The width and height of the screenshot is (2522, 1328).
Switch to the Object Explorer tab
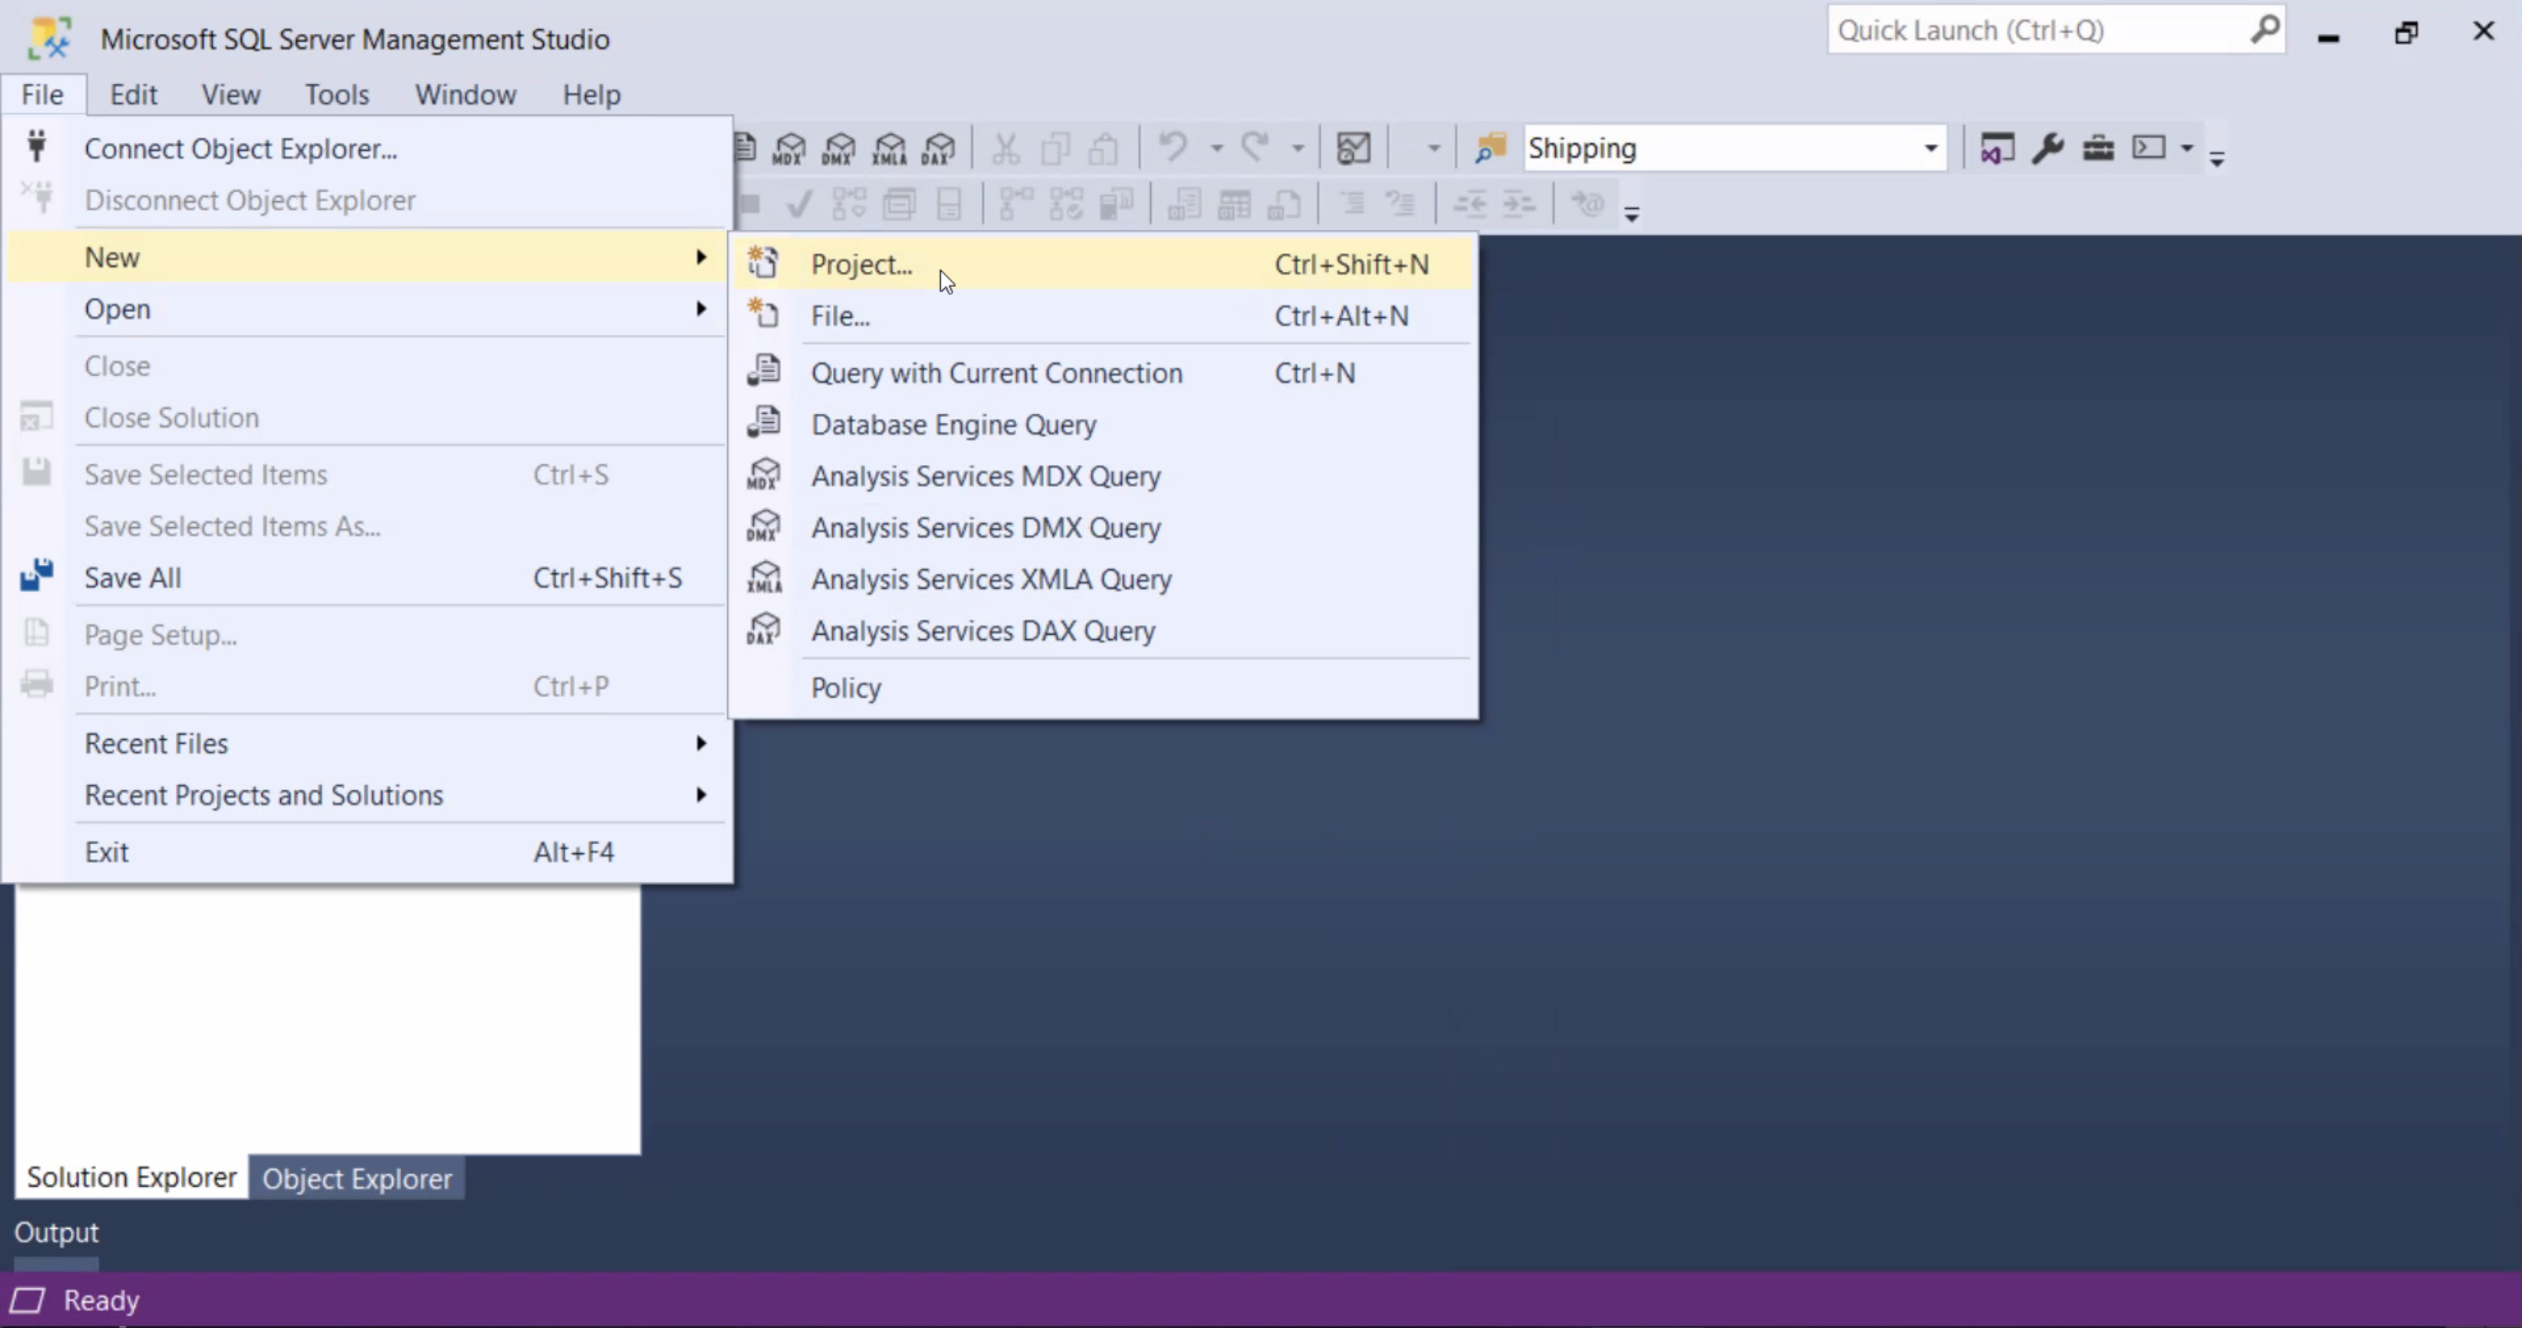pyautogui.click(x=357, y=1179)
